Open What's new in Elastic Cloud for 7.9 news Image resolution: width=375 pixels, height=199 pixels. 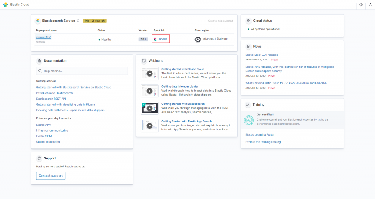pos(286,83)
